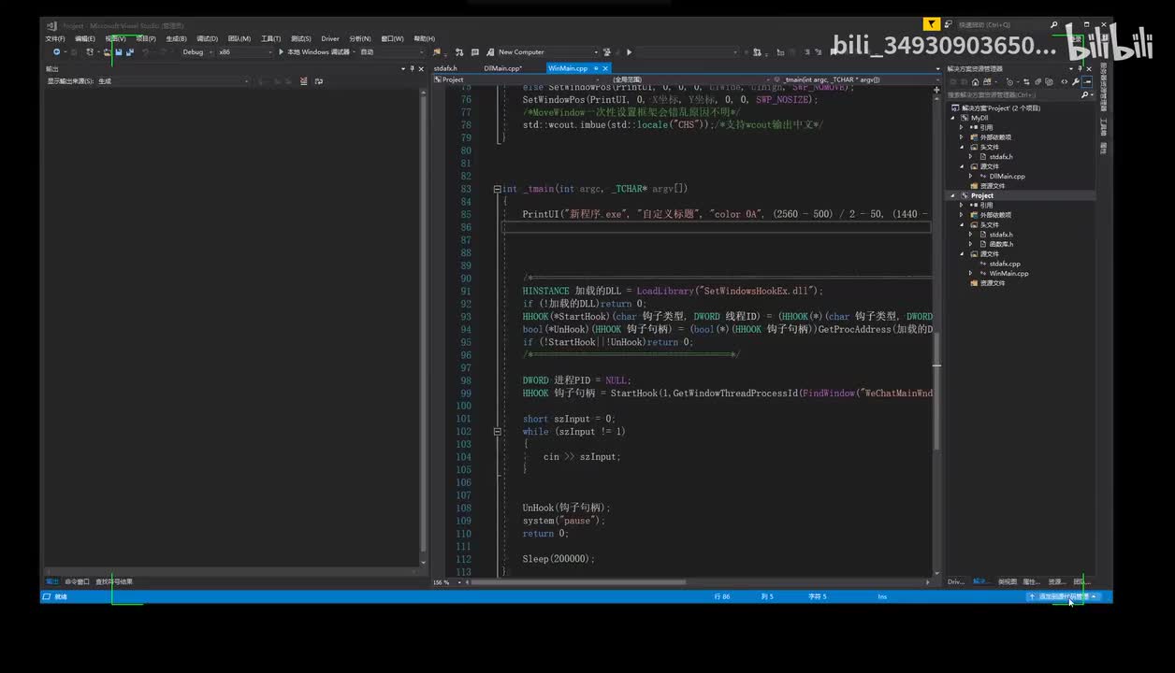Click the Save All toolbar icon
The image size is (1175, 673).
tap(129, 52)
